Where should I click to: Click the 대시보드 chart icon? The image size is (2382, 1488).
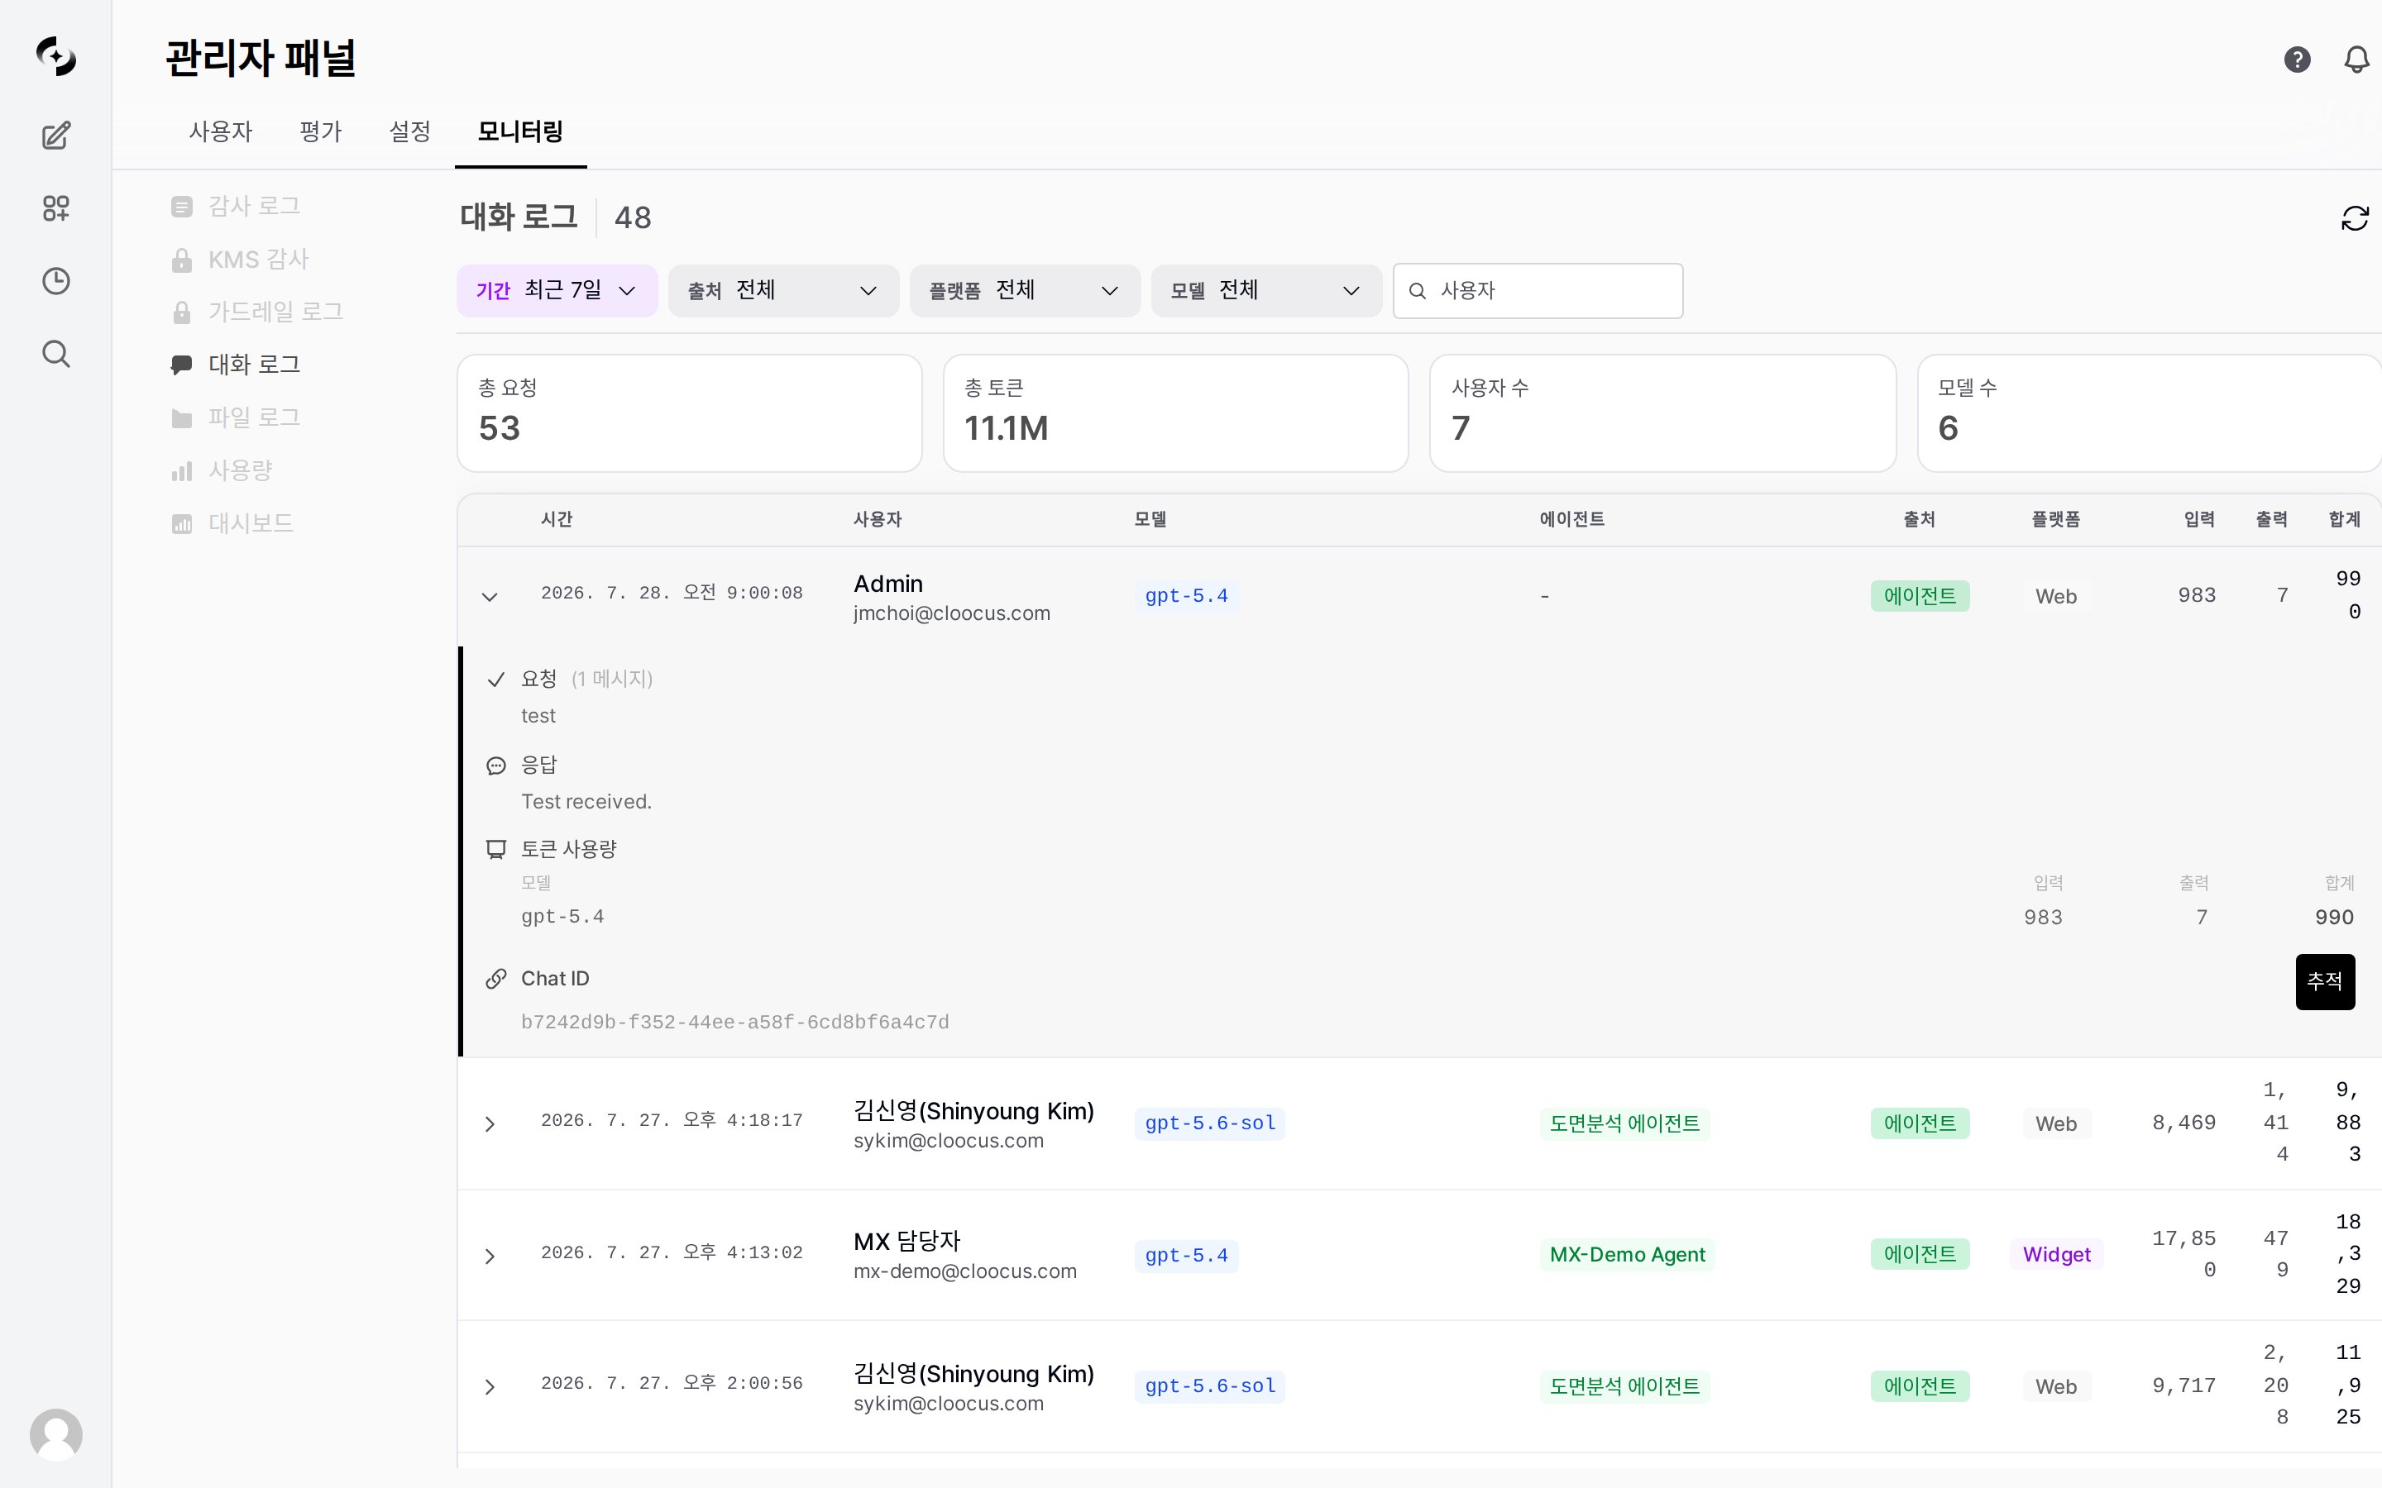(181, 523)
